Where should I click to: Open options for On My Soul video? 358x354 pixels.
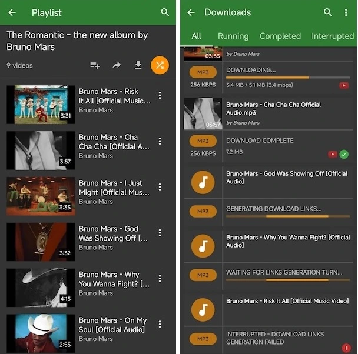coord(160,325)
